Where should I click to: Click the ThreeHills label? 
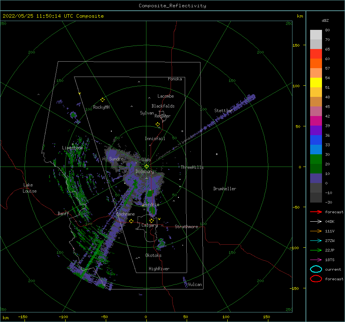pos(192,167)
